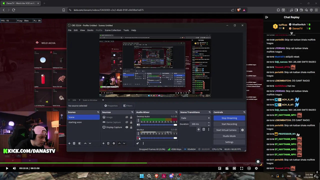Seek on the Kick video progress bar
The width and height of the screenshot is (320, 180).
point(132,163)
